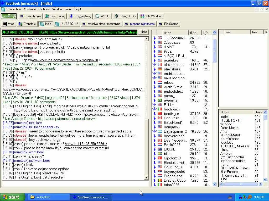Select the indie room tab
The height and width of the screenshot is (201, 269).
(x=45, y=24)
